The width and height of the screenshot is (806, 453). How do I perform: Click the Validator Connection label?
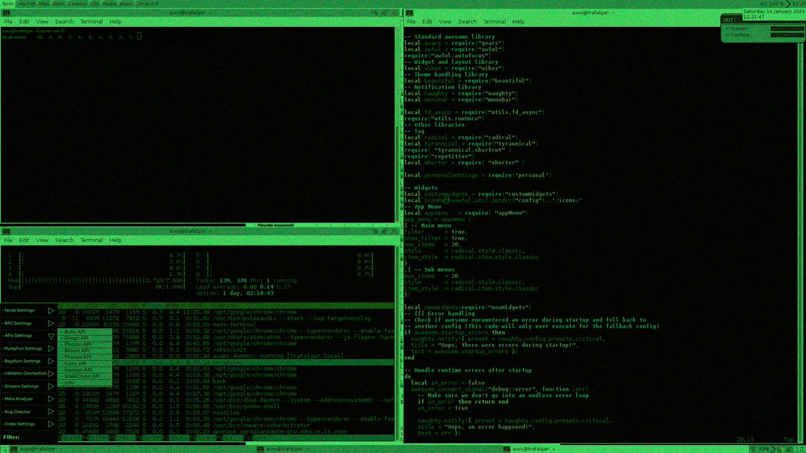(x=25, y=373)
